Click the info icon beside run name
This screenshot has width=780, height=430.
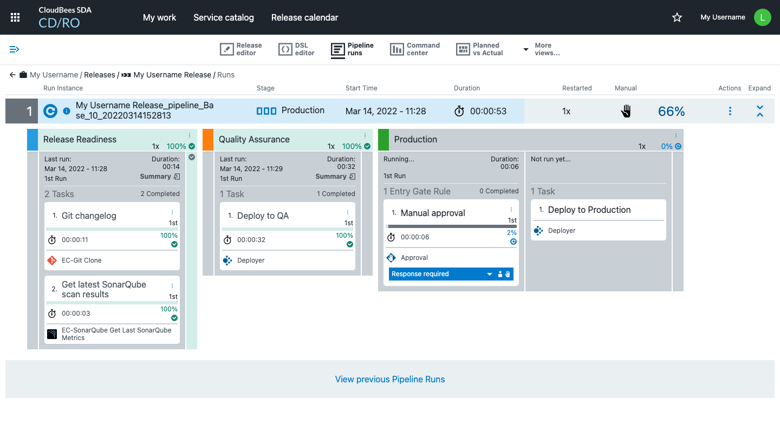pos(67,111)
